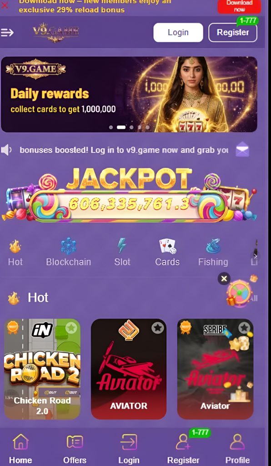Open the Profile tab in bottom navigation
This screenshot has width=271, height=466.
click(237, 448)
